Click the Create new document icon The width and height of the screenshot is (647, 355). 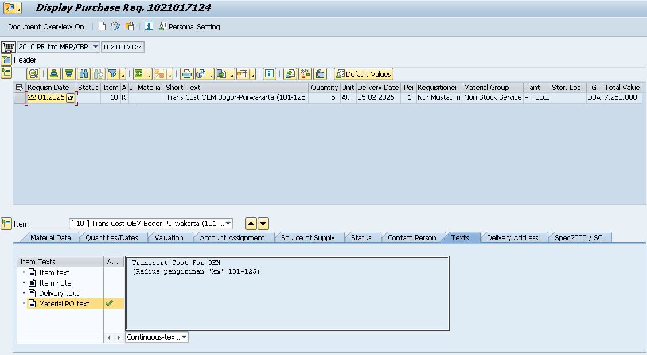102,26
